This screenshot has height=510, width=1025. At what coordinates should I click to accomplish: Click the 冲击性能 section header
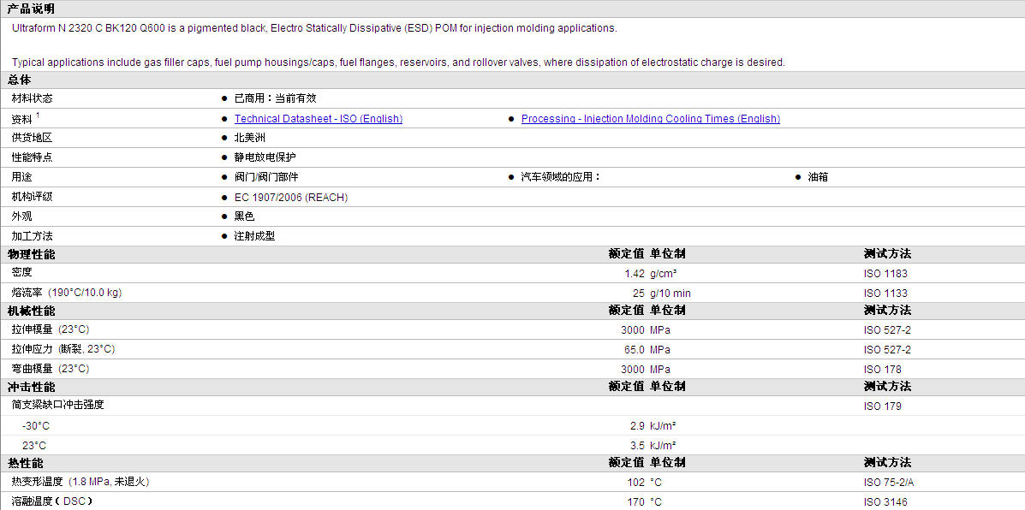pos(31,387)
